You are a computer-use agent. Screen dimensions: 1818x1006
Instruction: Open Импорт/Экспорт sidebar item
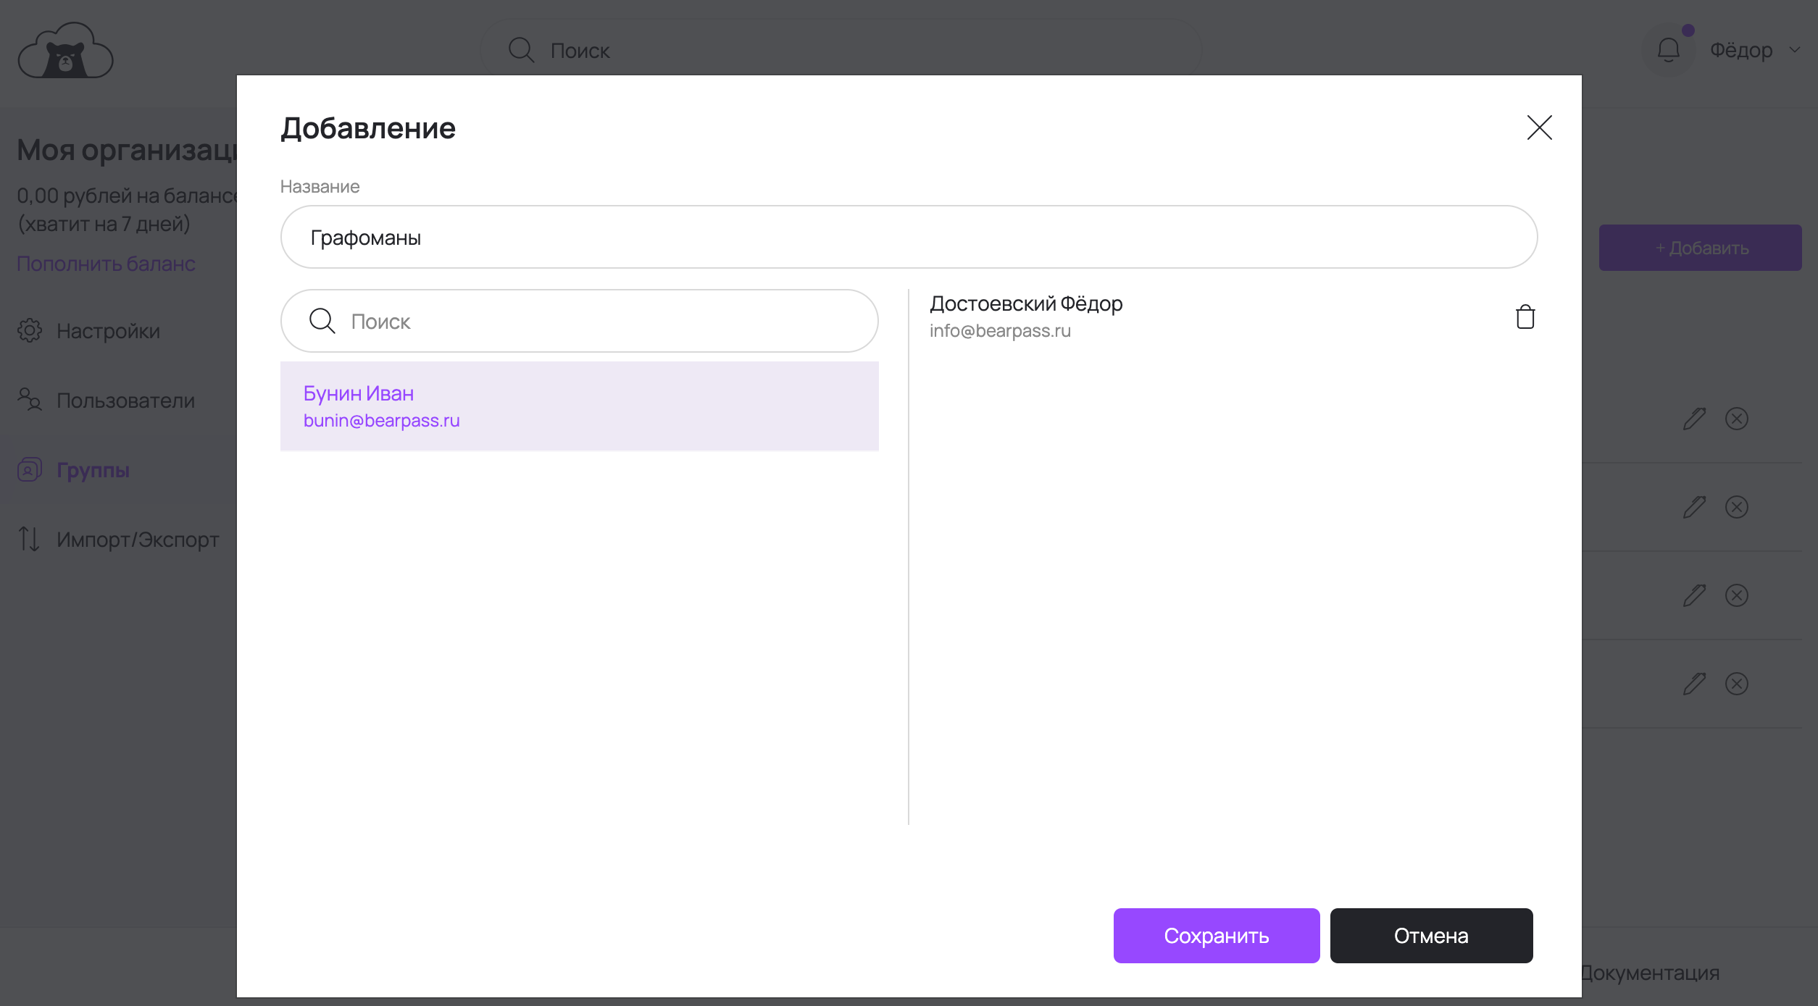138,540
